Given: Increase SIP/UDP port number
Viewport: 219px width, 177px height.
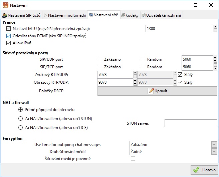Looking at the screenshot, I should 215,57.
